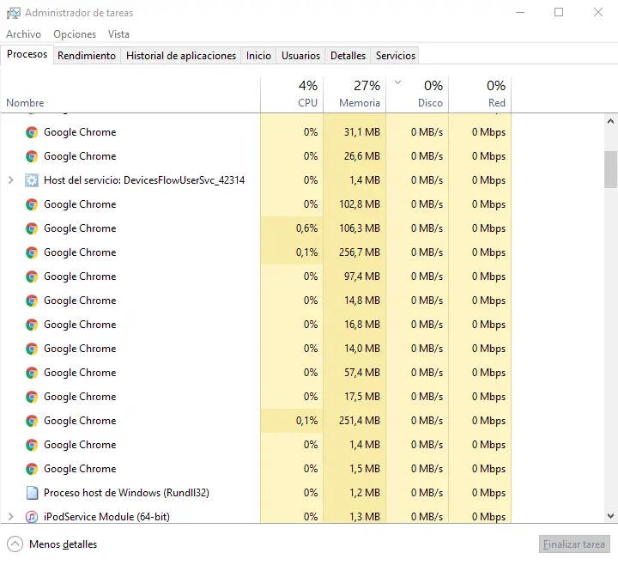The image size is (618, 565).
Task: Collapse view with the Menos detalles arrow
Action: [15, 544]
